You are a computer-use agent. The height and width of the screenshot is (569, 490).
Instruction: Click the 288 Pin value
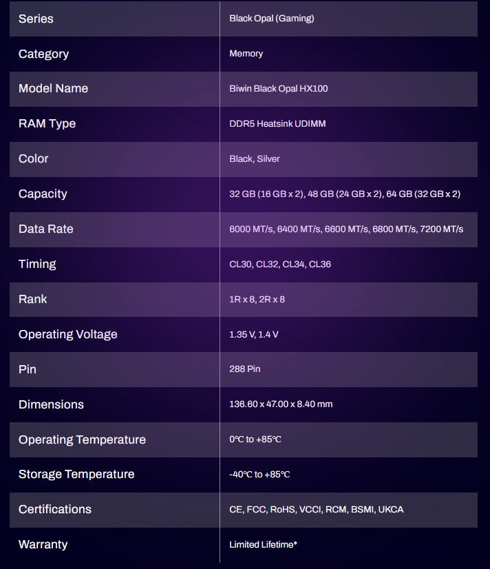click(x=244, y=369)
